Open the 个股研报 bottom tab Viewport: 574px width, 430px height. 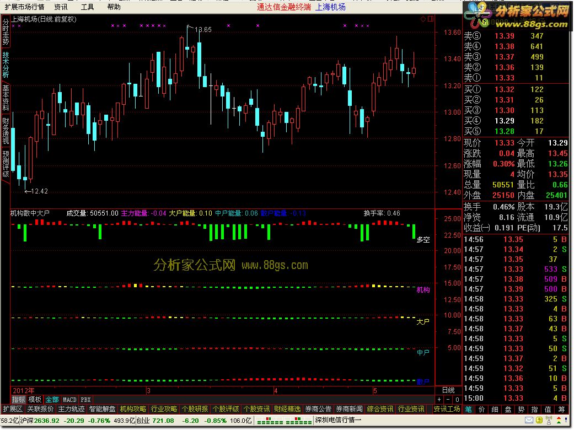coord(195,409)
